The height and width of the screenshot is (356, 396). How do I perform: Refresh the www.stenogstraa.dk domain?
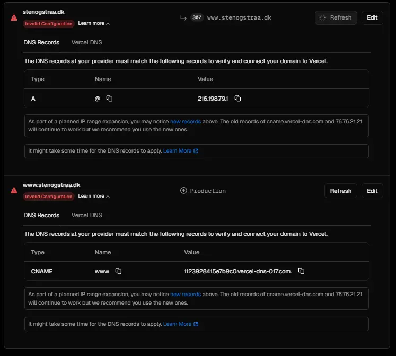point(340,191)
